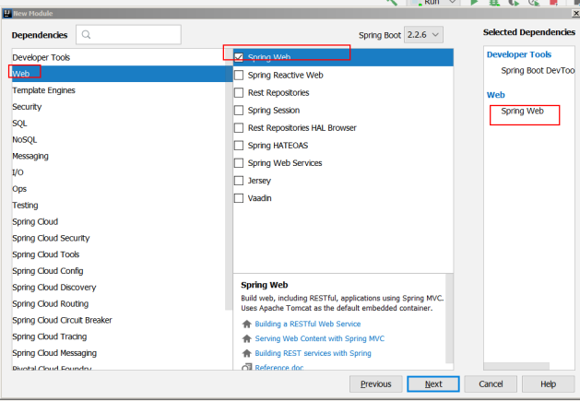This screenshot has width=580, height=401.
Task: Click the category list vertical scrollbar
Action: click(229, 180)
